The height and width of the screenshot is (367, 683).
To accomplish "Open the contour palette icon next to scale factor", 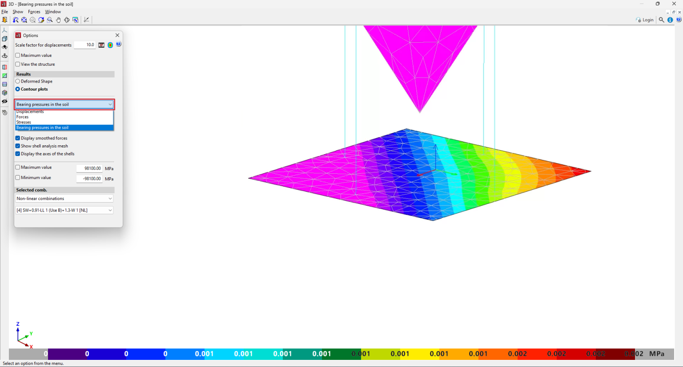I will click(110, 44).
